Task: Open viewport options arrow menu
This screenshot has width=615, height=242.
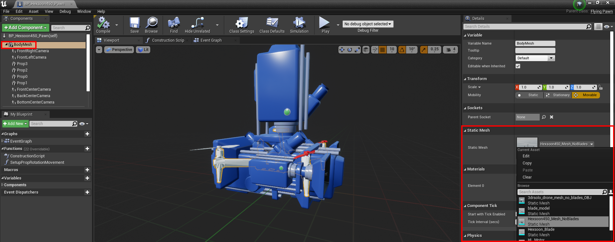Action: (99, 50)
